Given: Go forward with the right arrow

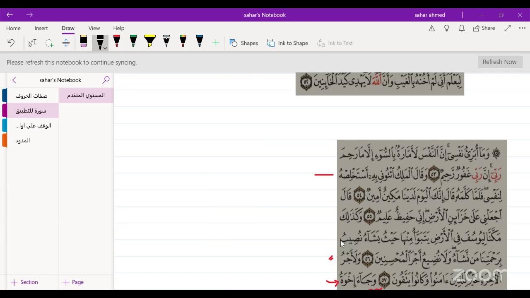Looking at the screenshot, I should tap(29, 15).
